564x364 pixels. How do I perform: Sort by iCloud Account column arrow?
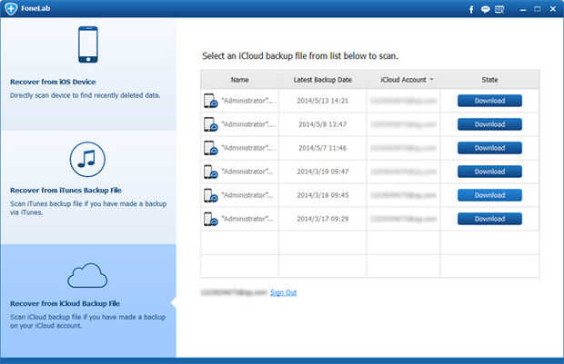click(x=431, y=79)
